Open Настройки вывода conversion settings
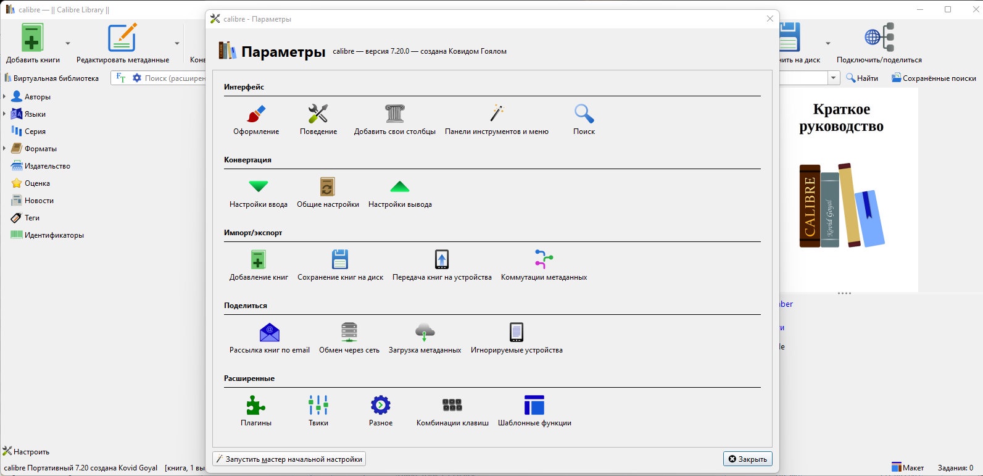This screenshot has width=983, height=476. point(400,193)
